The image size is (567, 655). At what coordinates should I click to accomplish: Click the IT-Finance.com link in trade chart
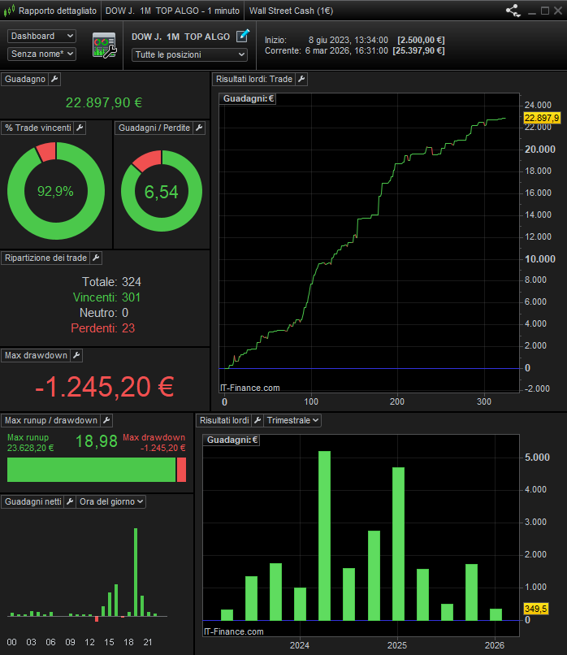250,388
